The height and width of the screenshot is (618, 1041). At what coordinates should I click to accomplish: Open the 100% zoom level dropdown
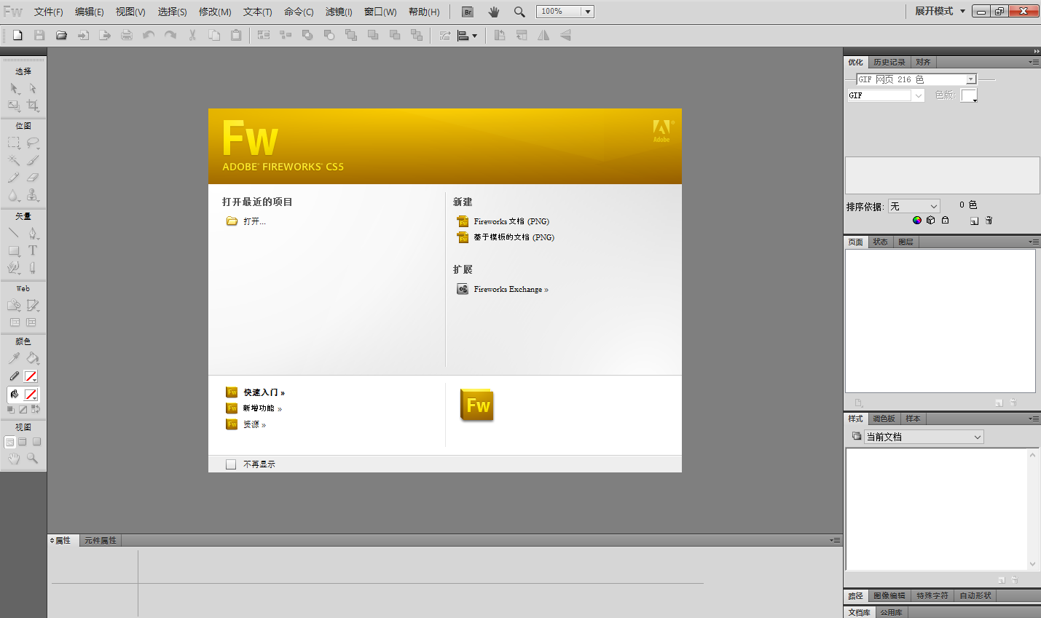tap(587, 12)
